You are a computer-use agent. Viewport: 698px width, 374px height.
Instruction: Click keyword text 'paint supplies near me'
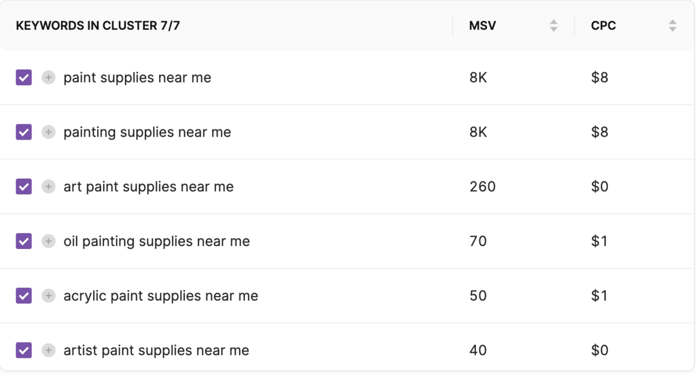click(x=137, y=78)
